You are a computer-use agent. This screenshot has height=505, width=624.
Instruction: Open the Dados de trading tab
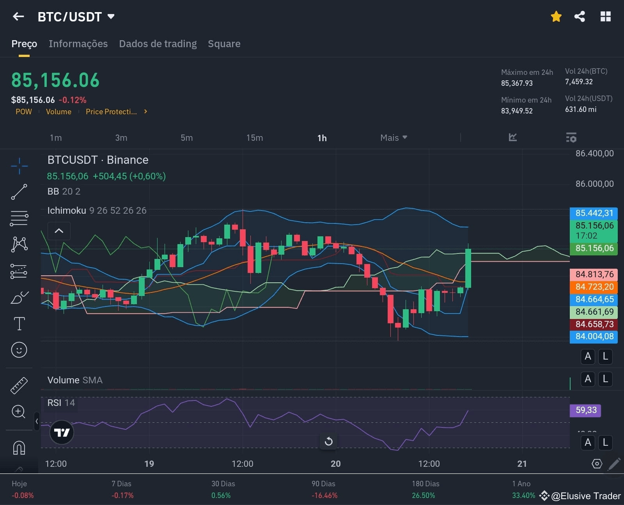click(158, 44)
